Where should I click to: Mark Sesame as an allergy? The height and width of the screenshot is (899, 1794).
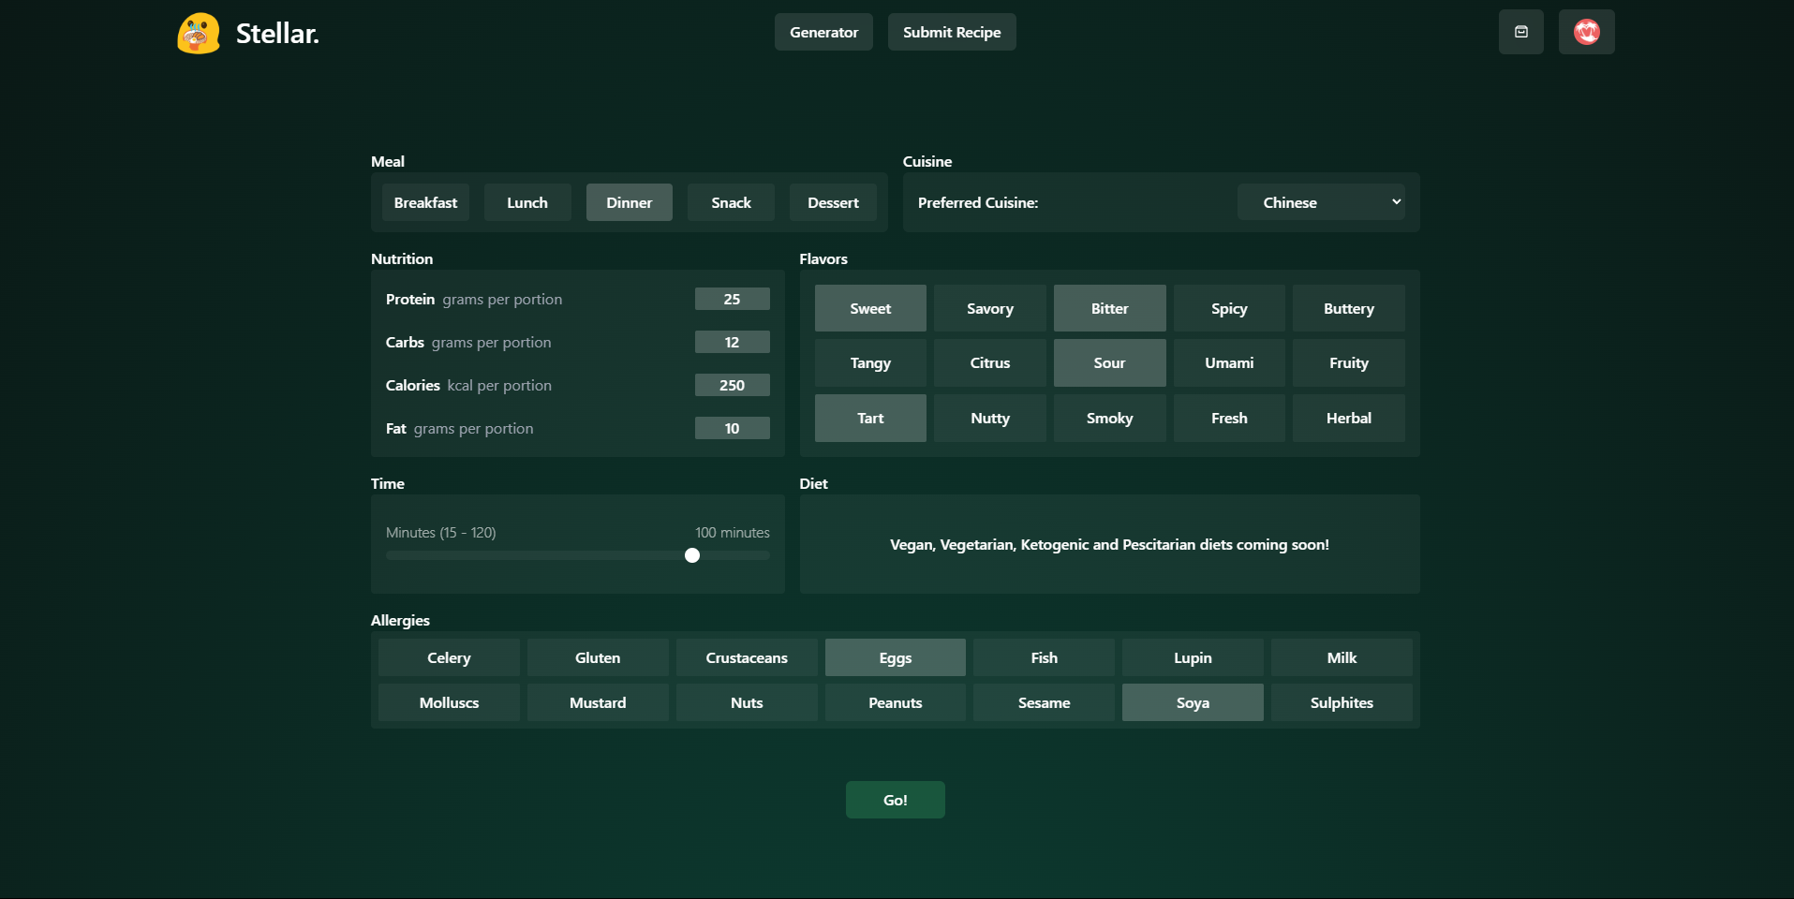pos(1045,702)
